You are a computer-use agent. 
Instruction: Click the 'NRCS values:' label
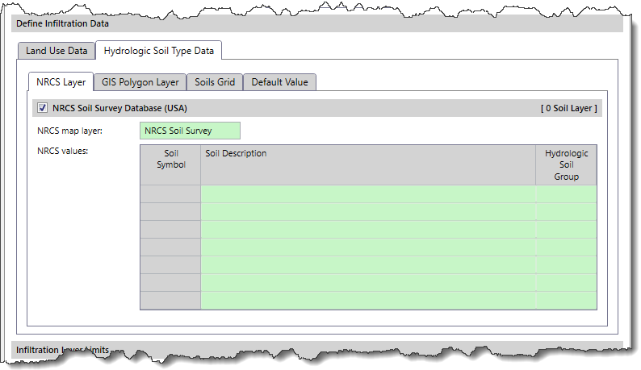pos(62,151)
